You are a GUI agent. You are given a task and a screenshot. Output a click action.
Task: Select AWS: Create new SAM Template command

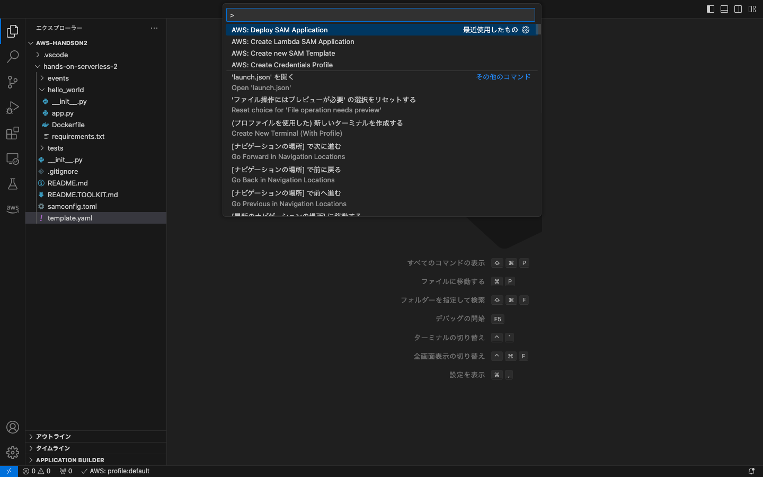tap(283, 53)
